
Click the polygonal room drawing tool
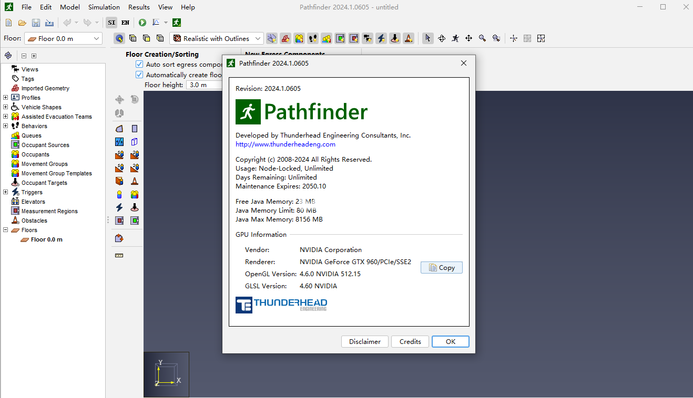[x=119, y=129]
